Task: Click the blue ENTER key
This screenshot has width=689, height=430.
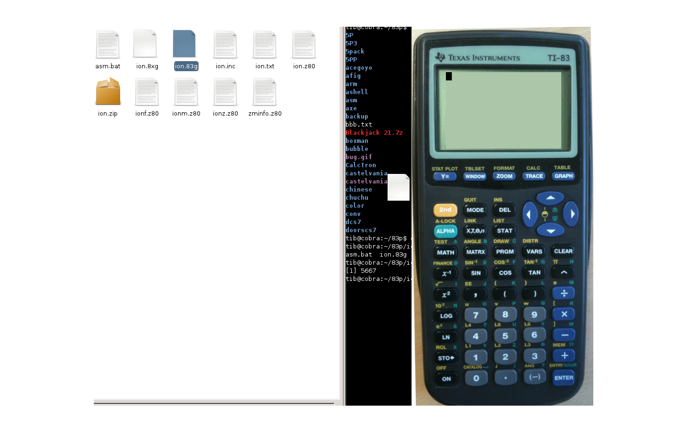Action: (564, 377)
